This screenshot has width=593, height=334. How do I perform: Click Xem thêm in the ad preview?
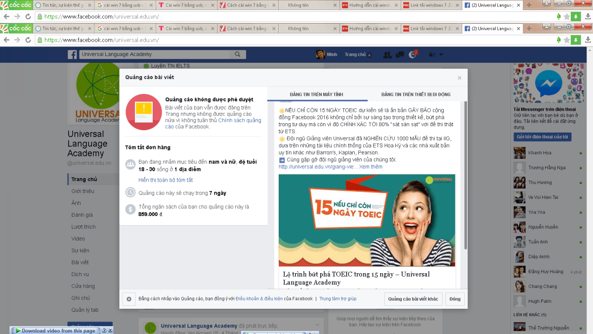pos(371,167)
